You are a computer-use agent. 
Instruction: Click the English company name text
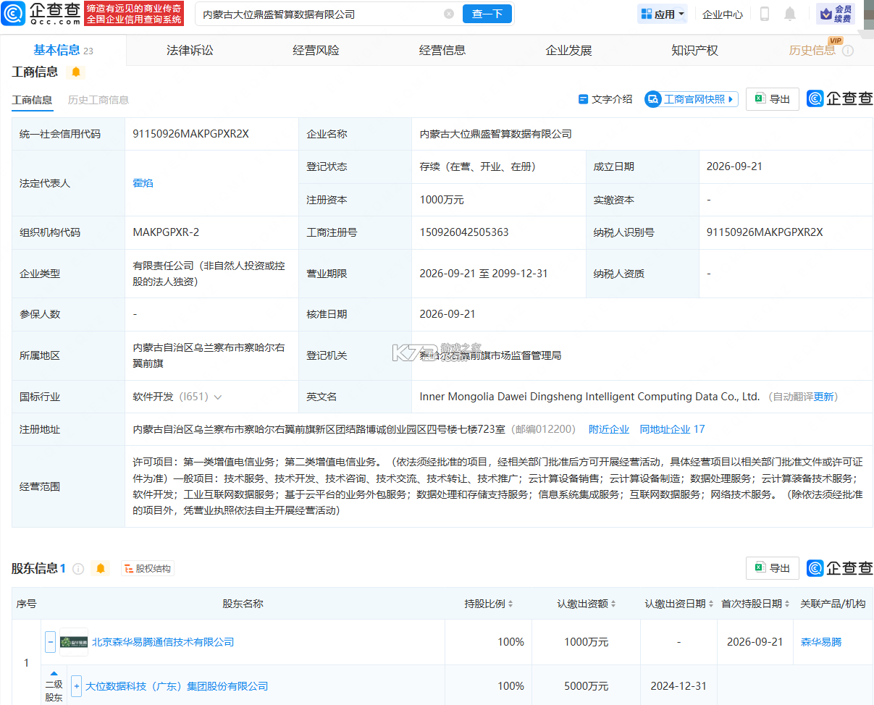[x=589, y=397]
